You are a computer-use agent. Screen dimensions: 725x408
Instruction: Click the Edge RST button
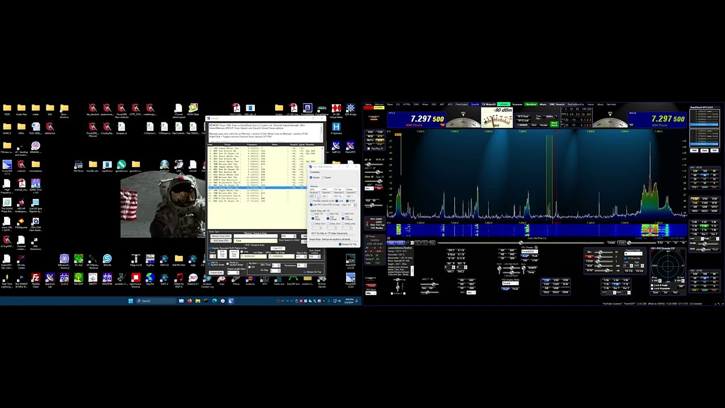(x=278, y=248)
